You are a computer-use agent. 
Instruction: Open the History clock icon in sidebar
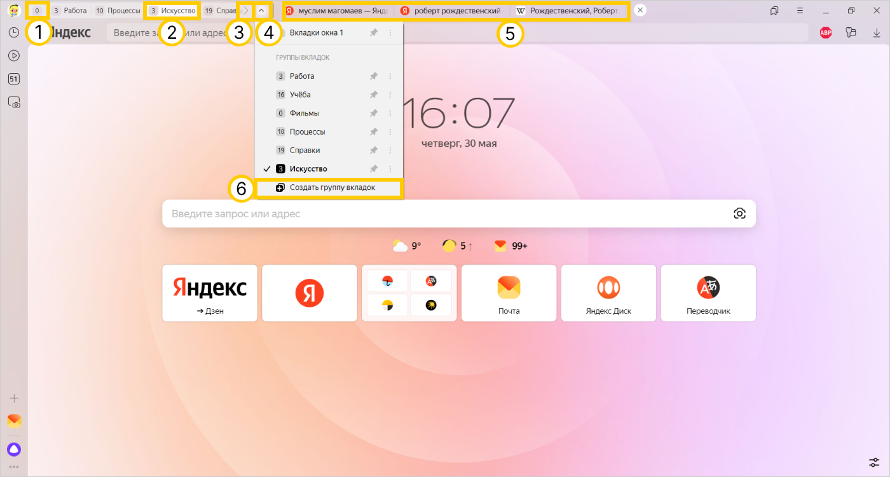(13, 32)
